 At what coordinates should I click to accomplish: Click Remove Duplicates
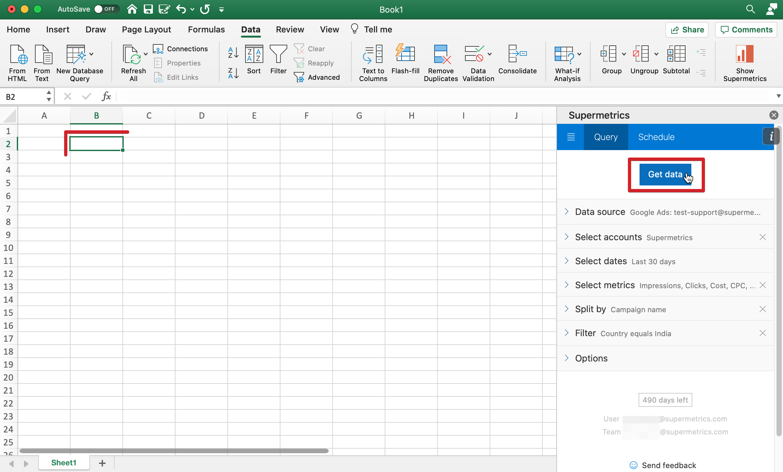click(440, 62)
